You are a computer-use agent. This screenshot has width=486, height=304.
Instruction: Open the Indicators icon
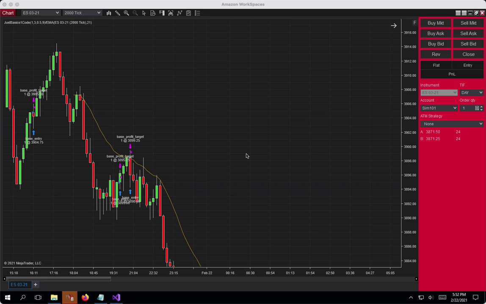(179, 13)
